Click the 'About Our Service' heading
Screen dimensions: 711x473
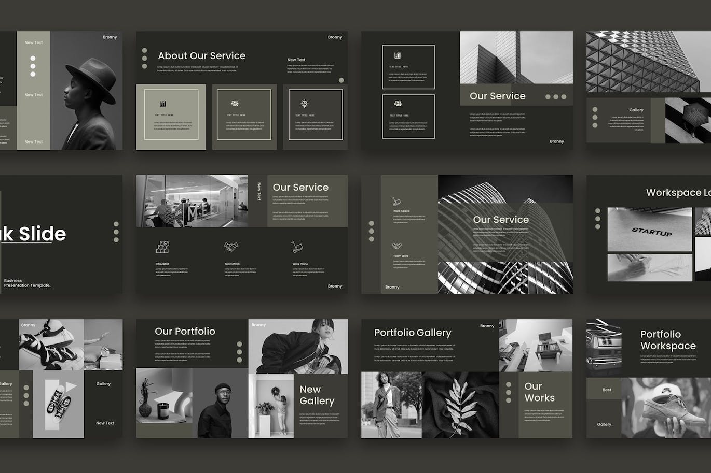(201, 56)
